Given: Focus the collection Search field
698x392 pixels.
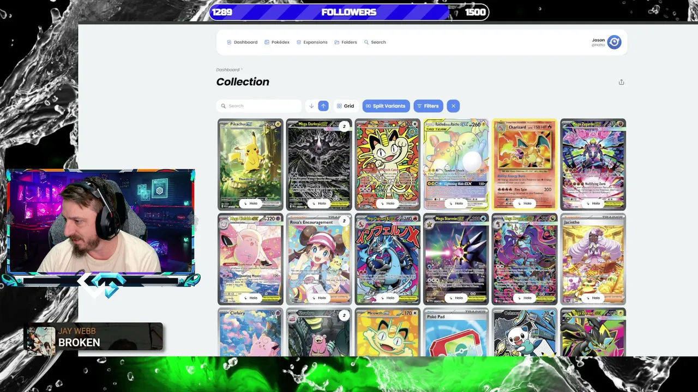Looking at the screenshot, I should [x=259, y=106].
